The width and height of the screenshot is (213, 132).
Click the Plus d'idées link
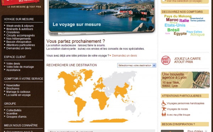click(x=195, y=131)
